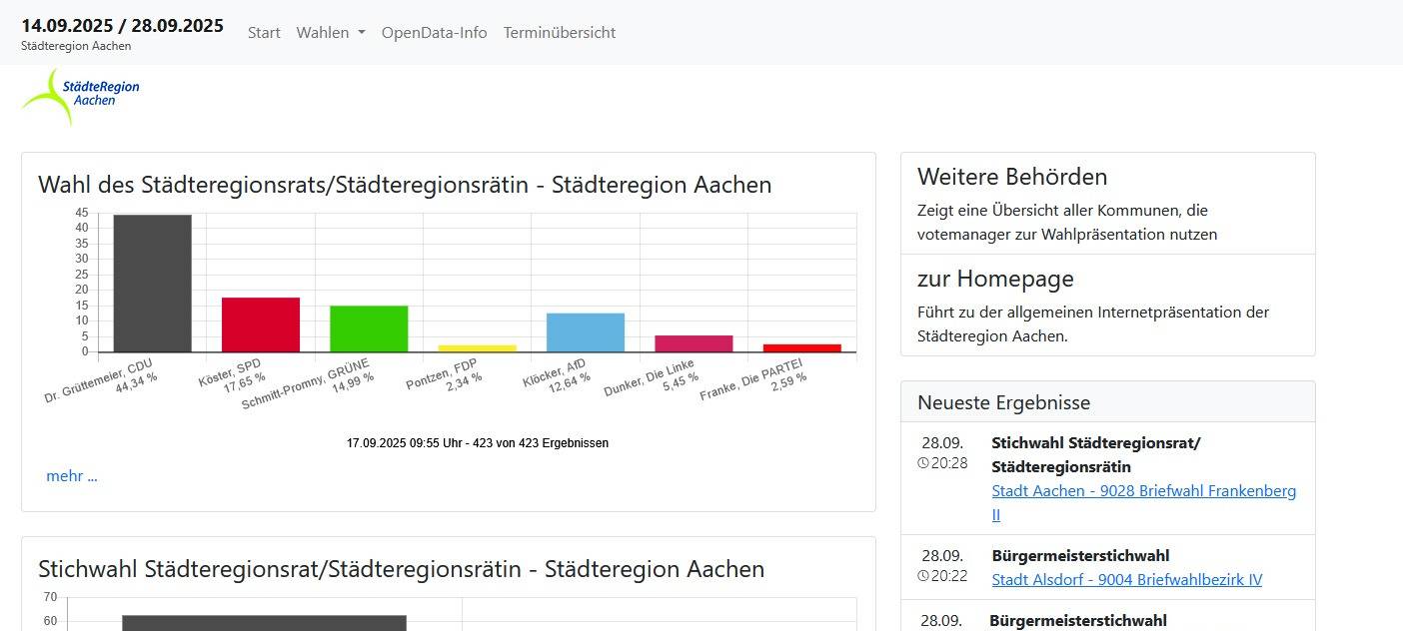Click the green GRÜNE bar in the chart
Viewport: 1403px width, 631px height.
coord(369,329)
